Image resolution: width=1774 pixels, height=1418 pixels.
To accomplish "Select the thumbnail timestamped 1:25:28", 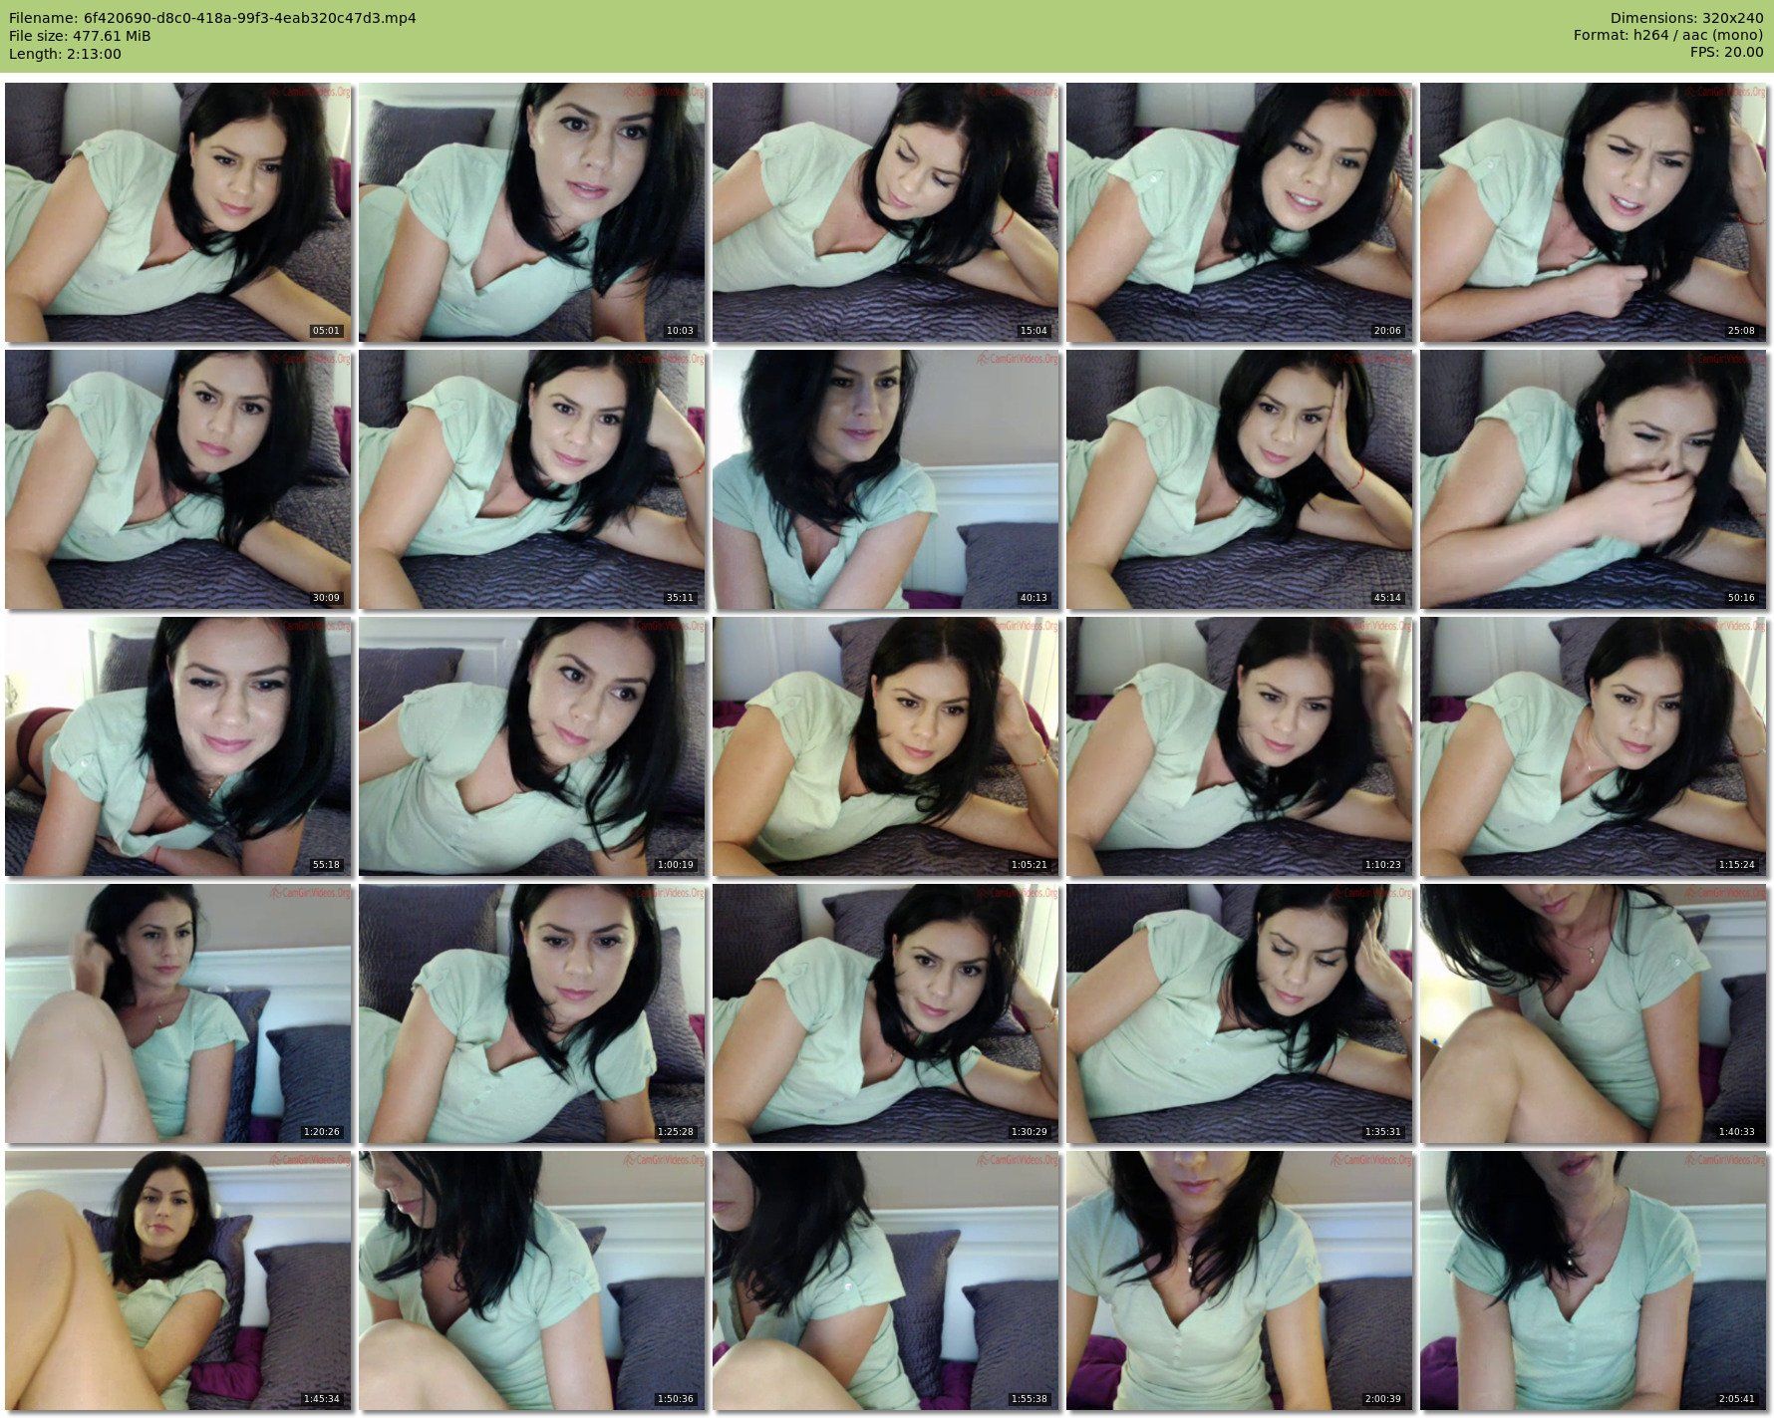I will (531, 1013).
